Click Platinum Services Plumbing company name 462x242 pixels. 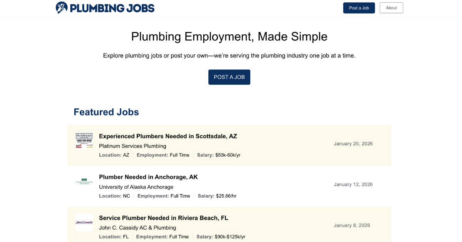(132, 146)
